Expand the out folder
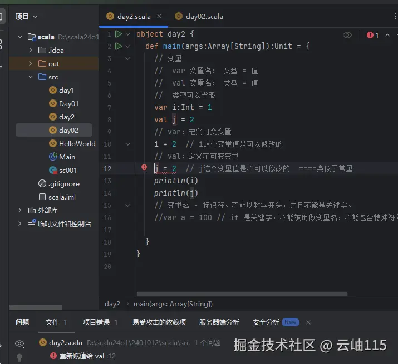Screen dimensions: 398x364 tap(31, 63)
